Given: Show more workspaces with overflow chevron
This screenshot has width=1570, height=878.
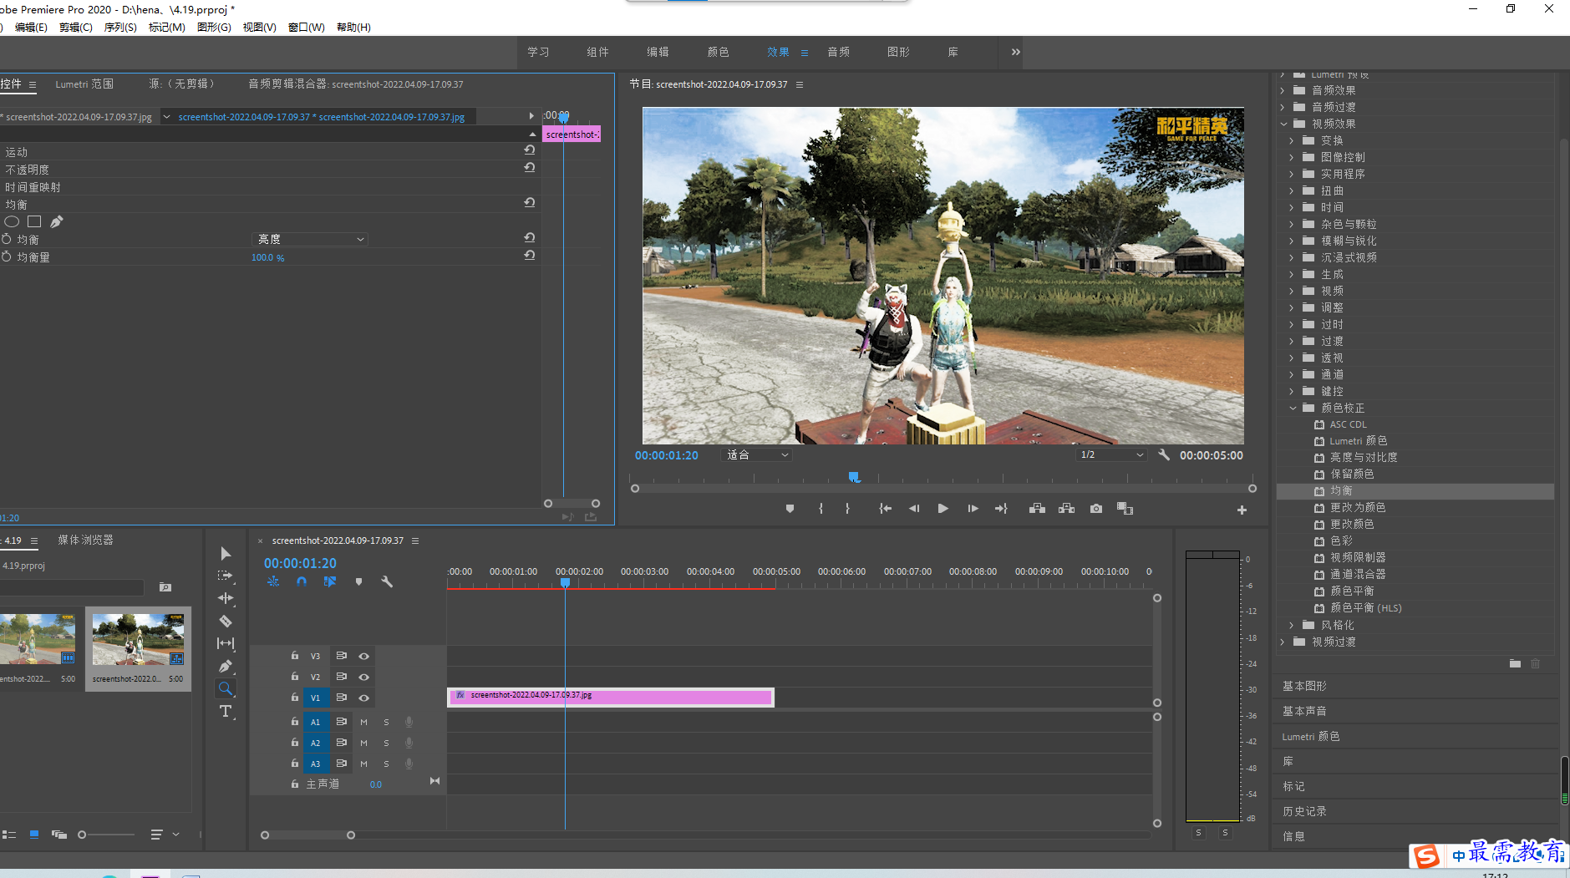Looking at the screenshot, I should click(1015, 52).
